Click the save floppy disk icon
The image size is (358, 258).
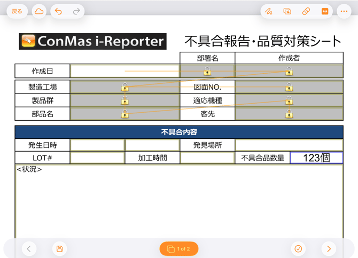pos(59,249)
